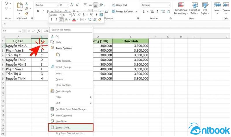Click mini toolbar Merge & Center icon
This screenshot has height=137, width=231.
(101, 15)
